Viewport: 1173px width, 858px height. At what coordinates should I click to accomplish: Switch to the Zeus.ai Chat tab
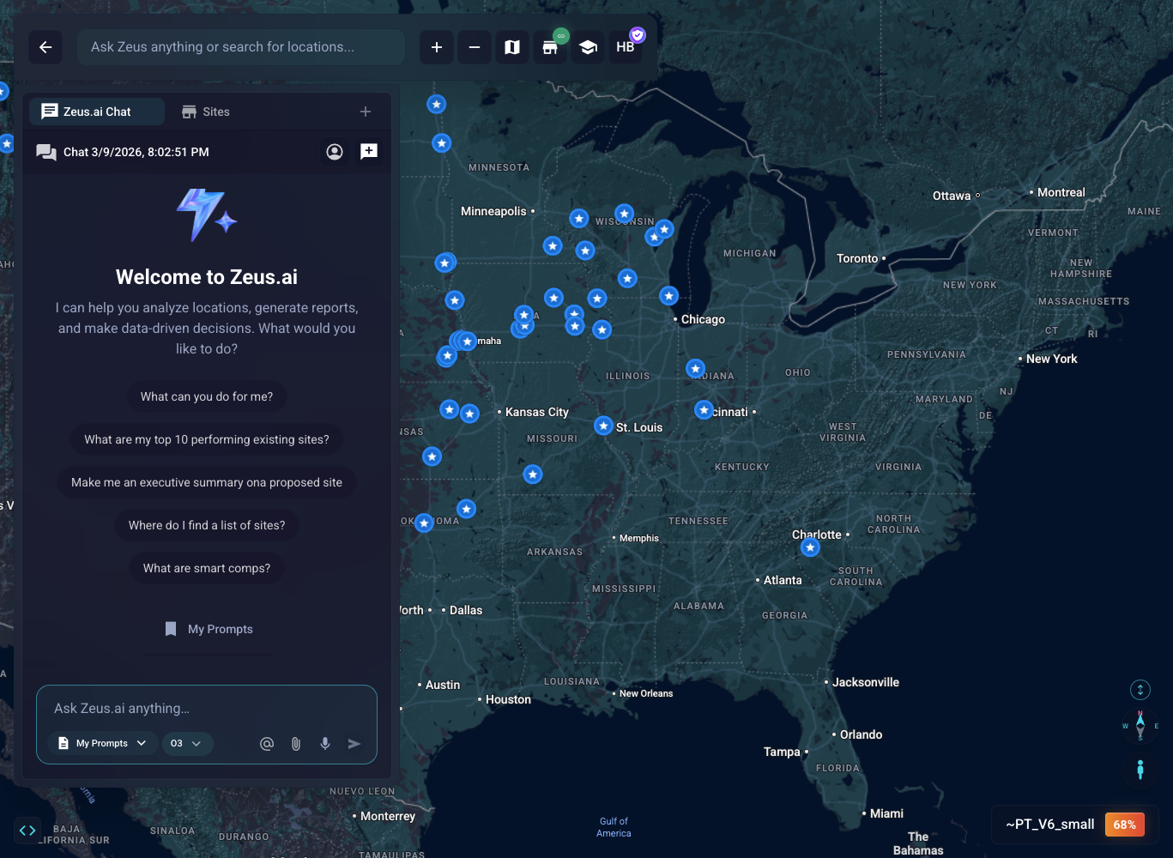(97, 112)
